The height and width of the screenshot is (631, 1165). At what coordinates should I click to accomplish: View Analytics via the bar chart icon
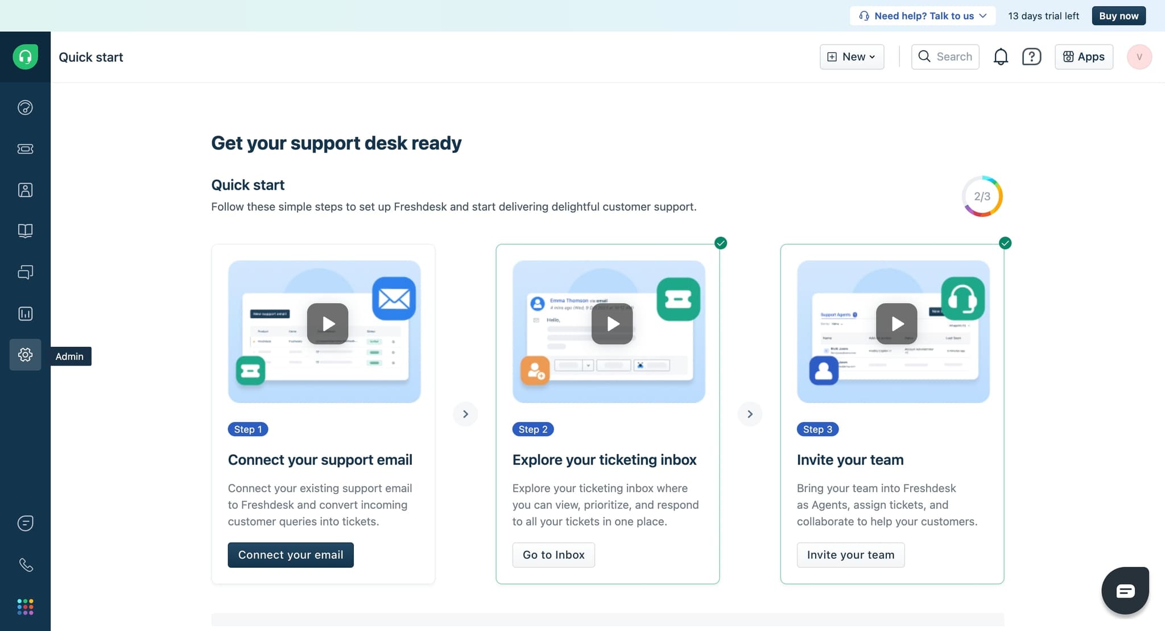coord(25,313)
